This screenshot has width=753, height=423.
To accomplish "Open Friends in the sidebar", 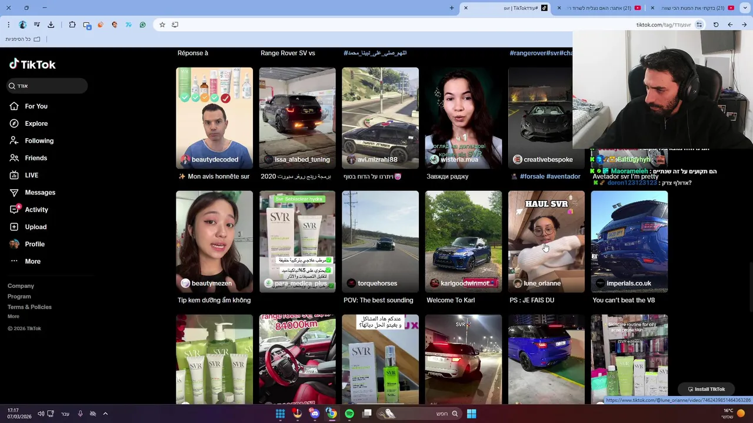I will pos(36,158).
